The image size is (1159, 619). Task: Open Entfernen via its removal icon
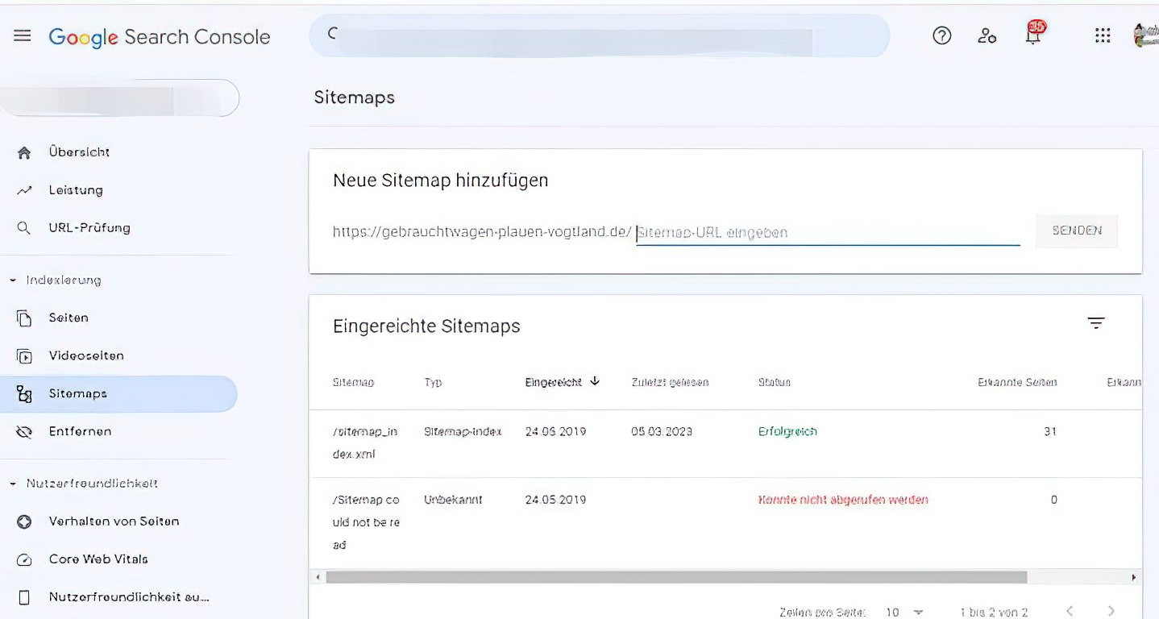(x=24, y=431)
